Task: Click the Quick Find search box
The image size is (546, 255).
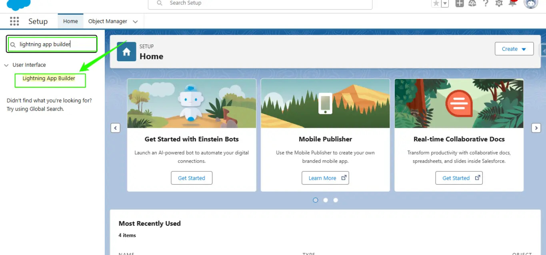Action: [x=52, y=44]
